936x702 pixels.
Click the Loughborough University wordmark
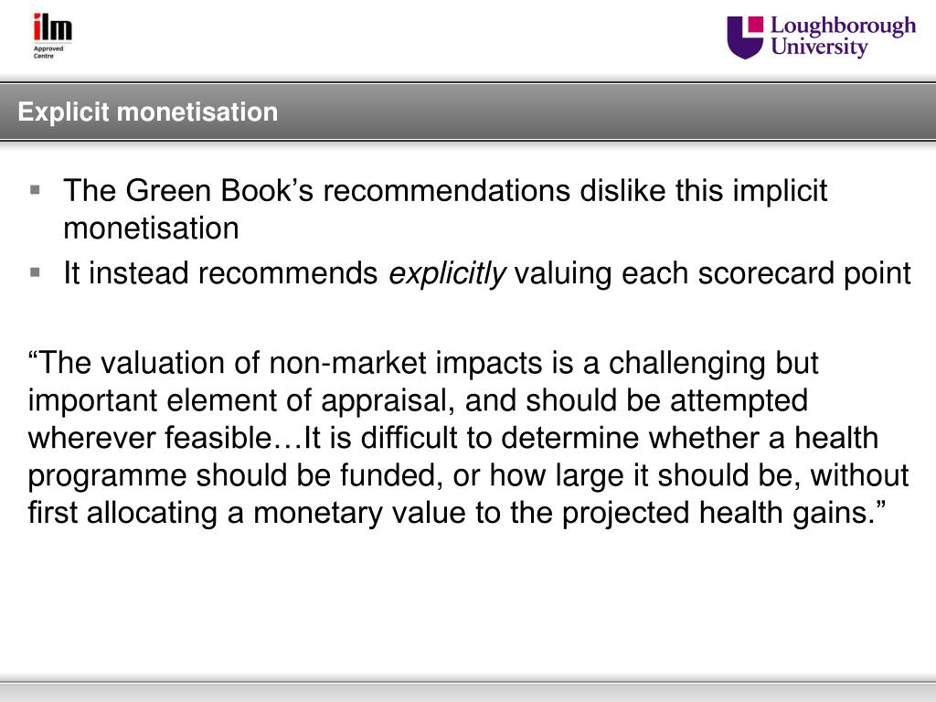[843, 37]
